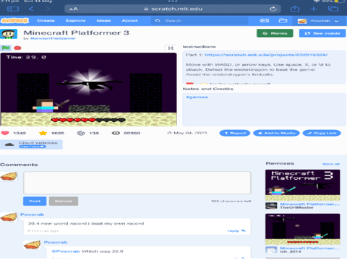The height and width of the screenshot is (260, 347).
Task: Start the project with the green flag
Action: pyautogui.click(x=6, y=48)
